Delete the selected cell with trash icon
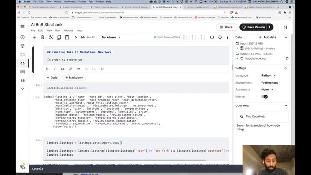Viewport: 311px width, 175px height. coord(42,37)
